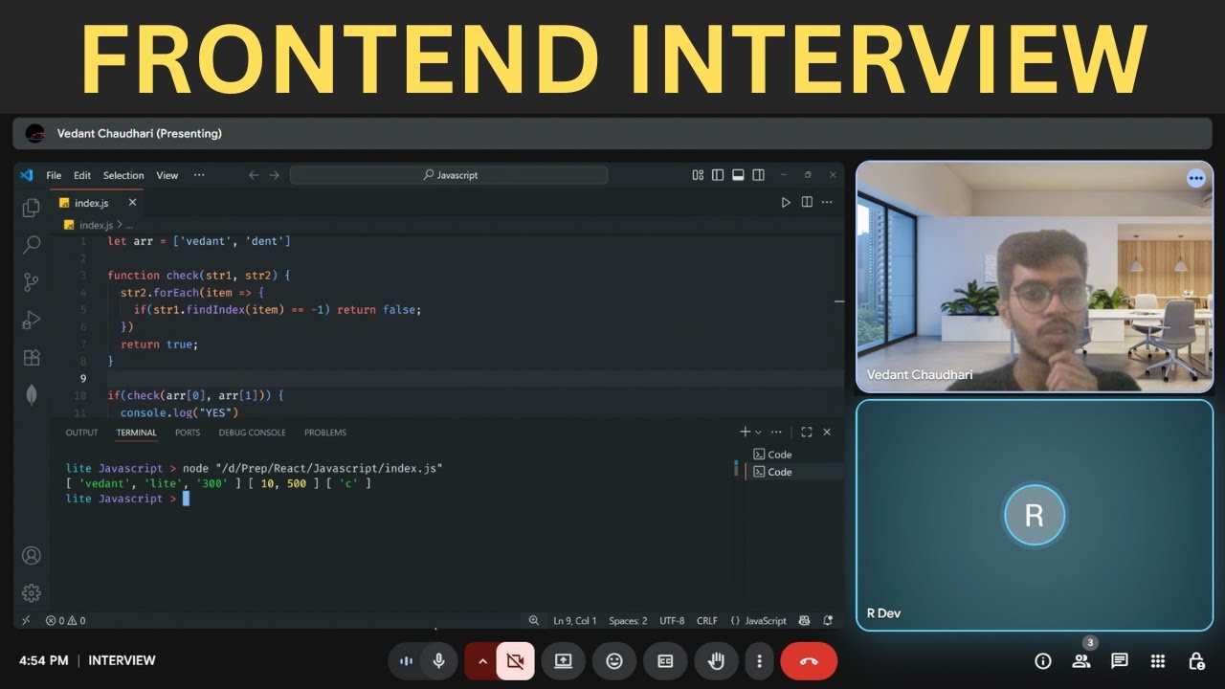This screenshot has height=689, width=1225.
Task: Open the Edit menu
Action: (x=82, y=175)
